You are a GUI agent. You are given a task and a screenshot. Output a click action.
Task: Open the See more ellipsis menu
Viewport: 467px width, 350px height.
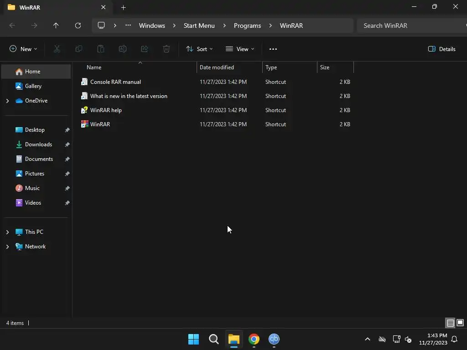pyautogui.click(x=273, y=49)
